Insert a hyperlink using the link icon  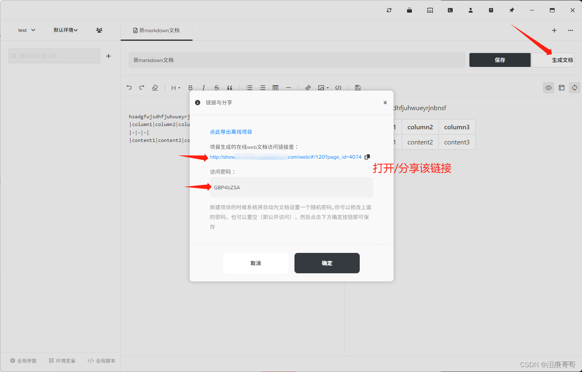click(x=308, y=88)
